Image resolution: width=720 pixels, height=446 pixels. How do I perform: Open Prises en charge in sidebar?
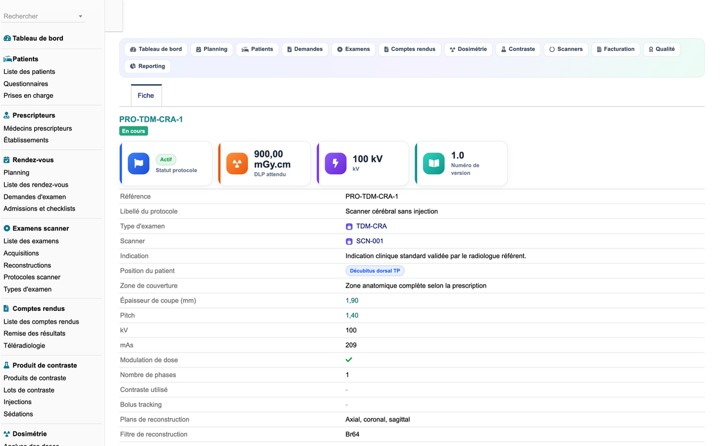click(28, 95)
